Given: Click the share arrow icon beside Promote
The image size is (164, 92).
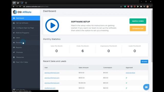Looking at the screenshot, I should click(x=14, y=52).
